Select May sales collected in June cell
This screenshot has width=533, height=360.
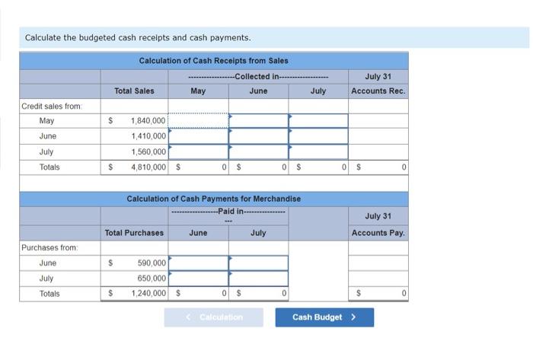[259, 120]
